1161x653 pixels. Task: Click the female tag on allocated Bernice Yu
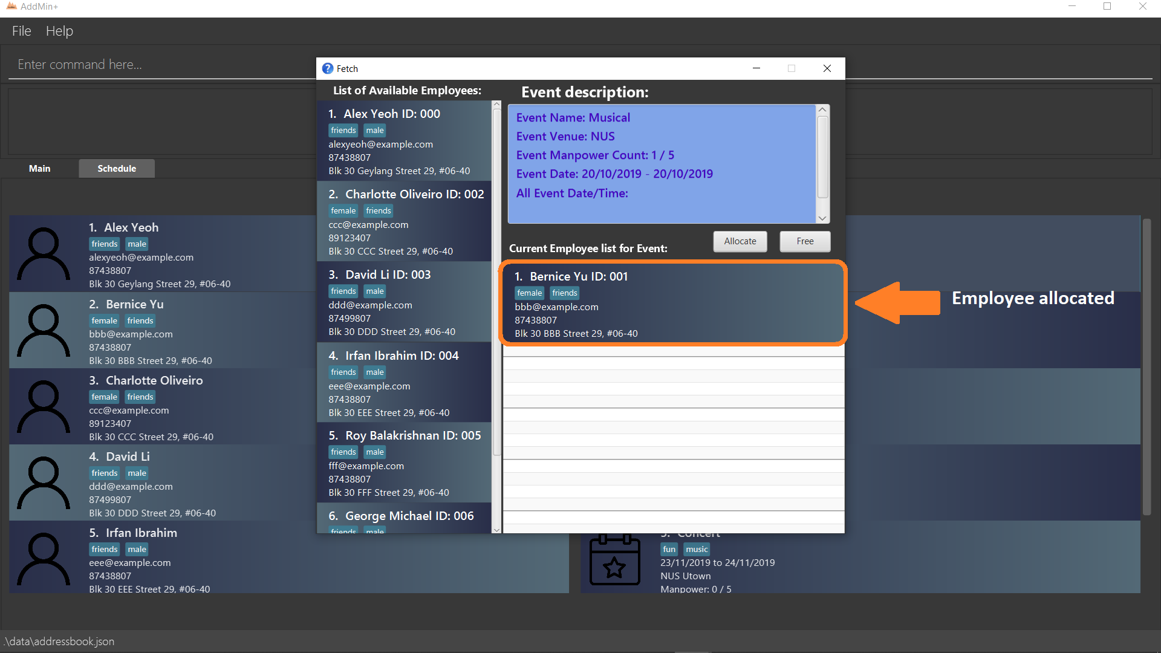coord(530,293)
